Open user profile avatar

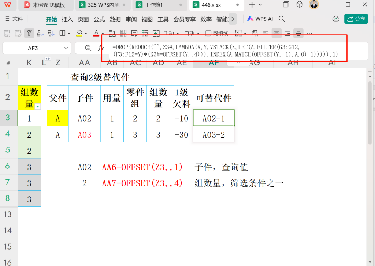[313, 4]
